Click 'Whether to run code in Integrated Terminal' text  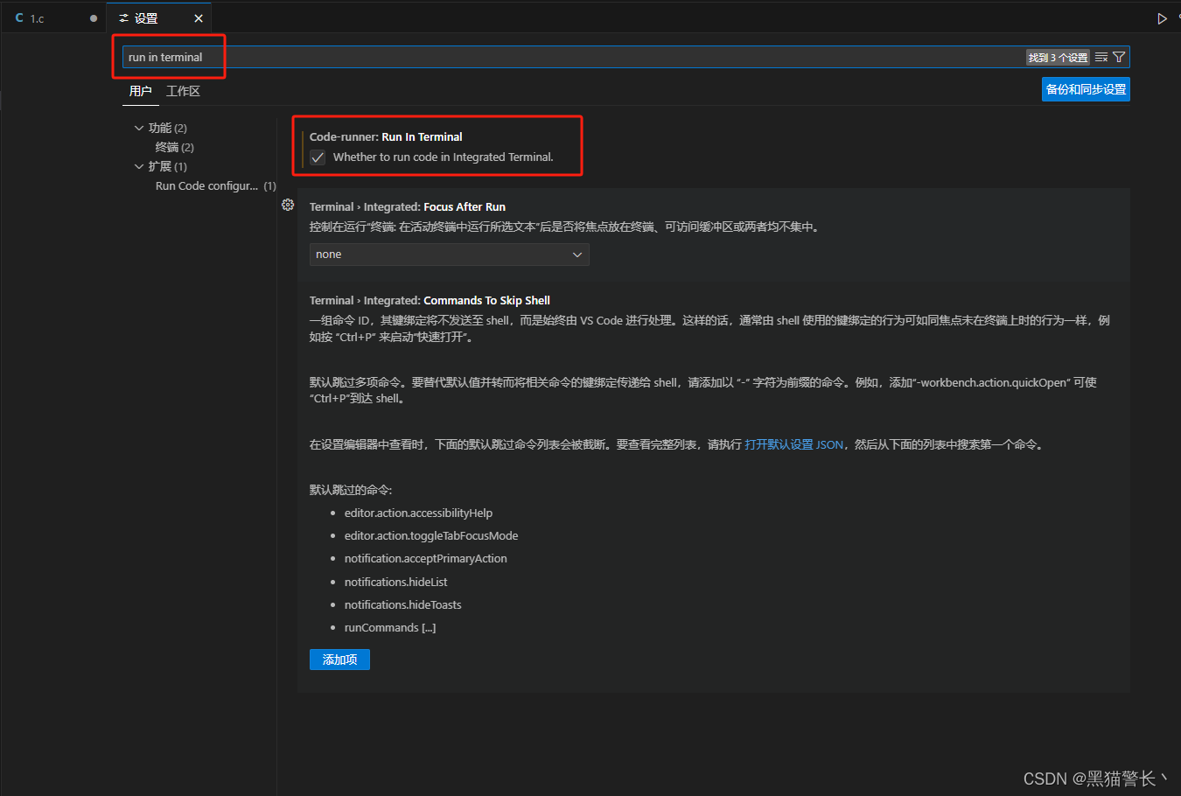coord(443,157)
